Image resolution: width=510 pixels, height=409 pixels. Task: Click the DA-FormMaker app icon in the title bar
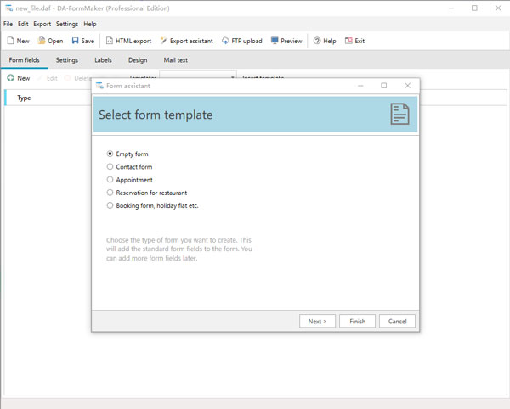9,8
